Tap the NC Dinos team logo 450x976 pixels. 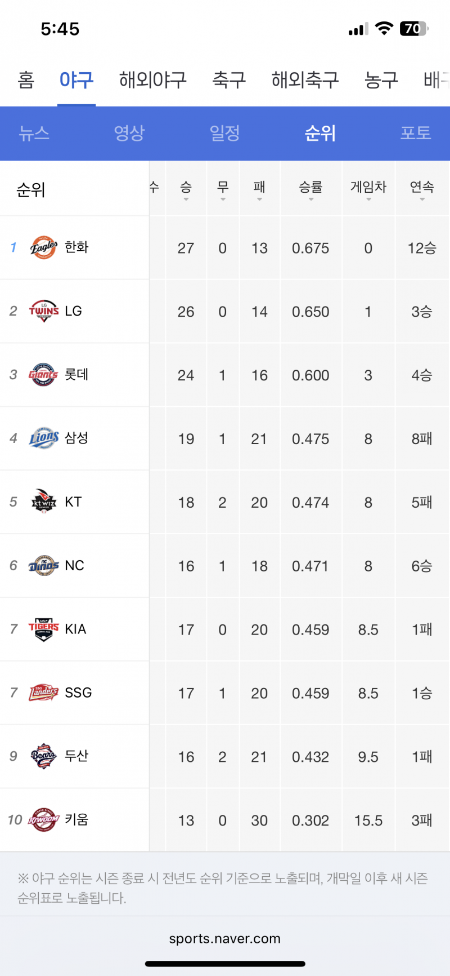point(43,565)
